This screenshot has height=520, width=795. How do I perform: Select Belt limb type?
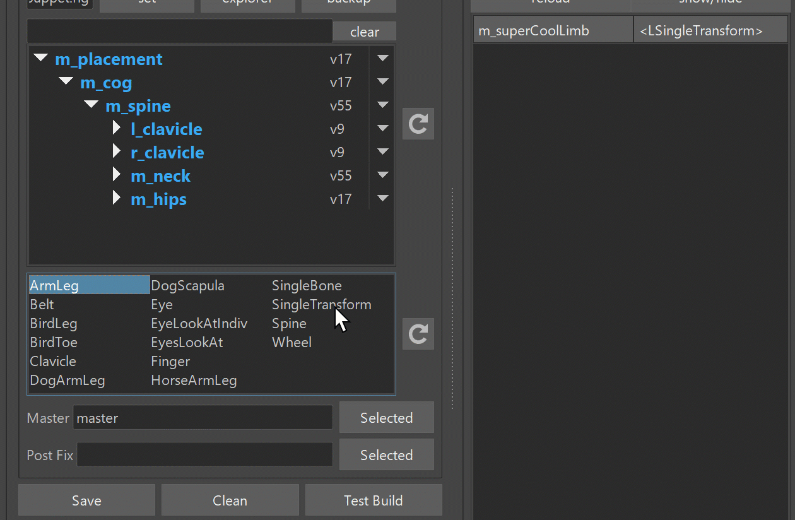42,304
